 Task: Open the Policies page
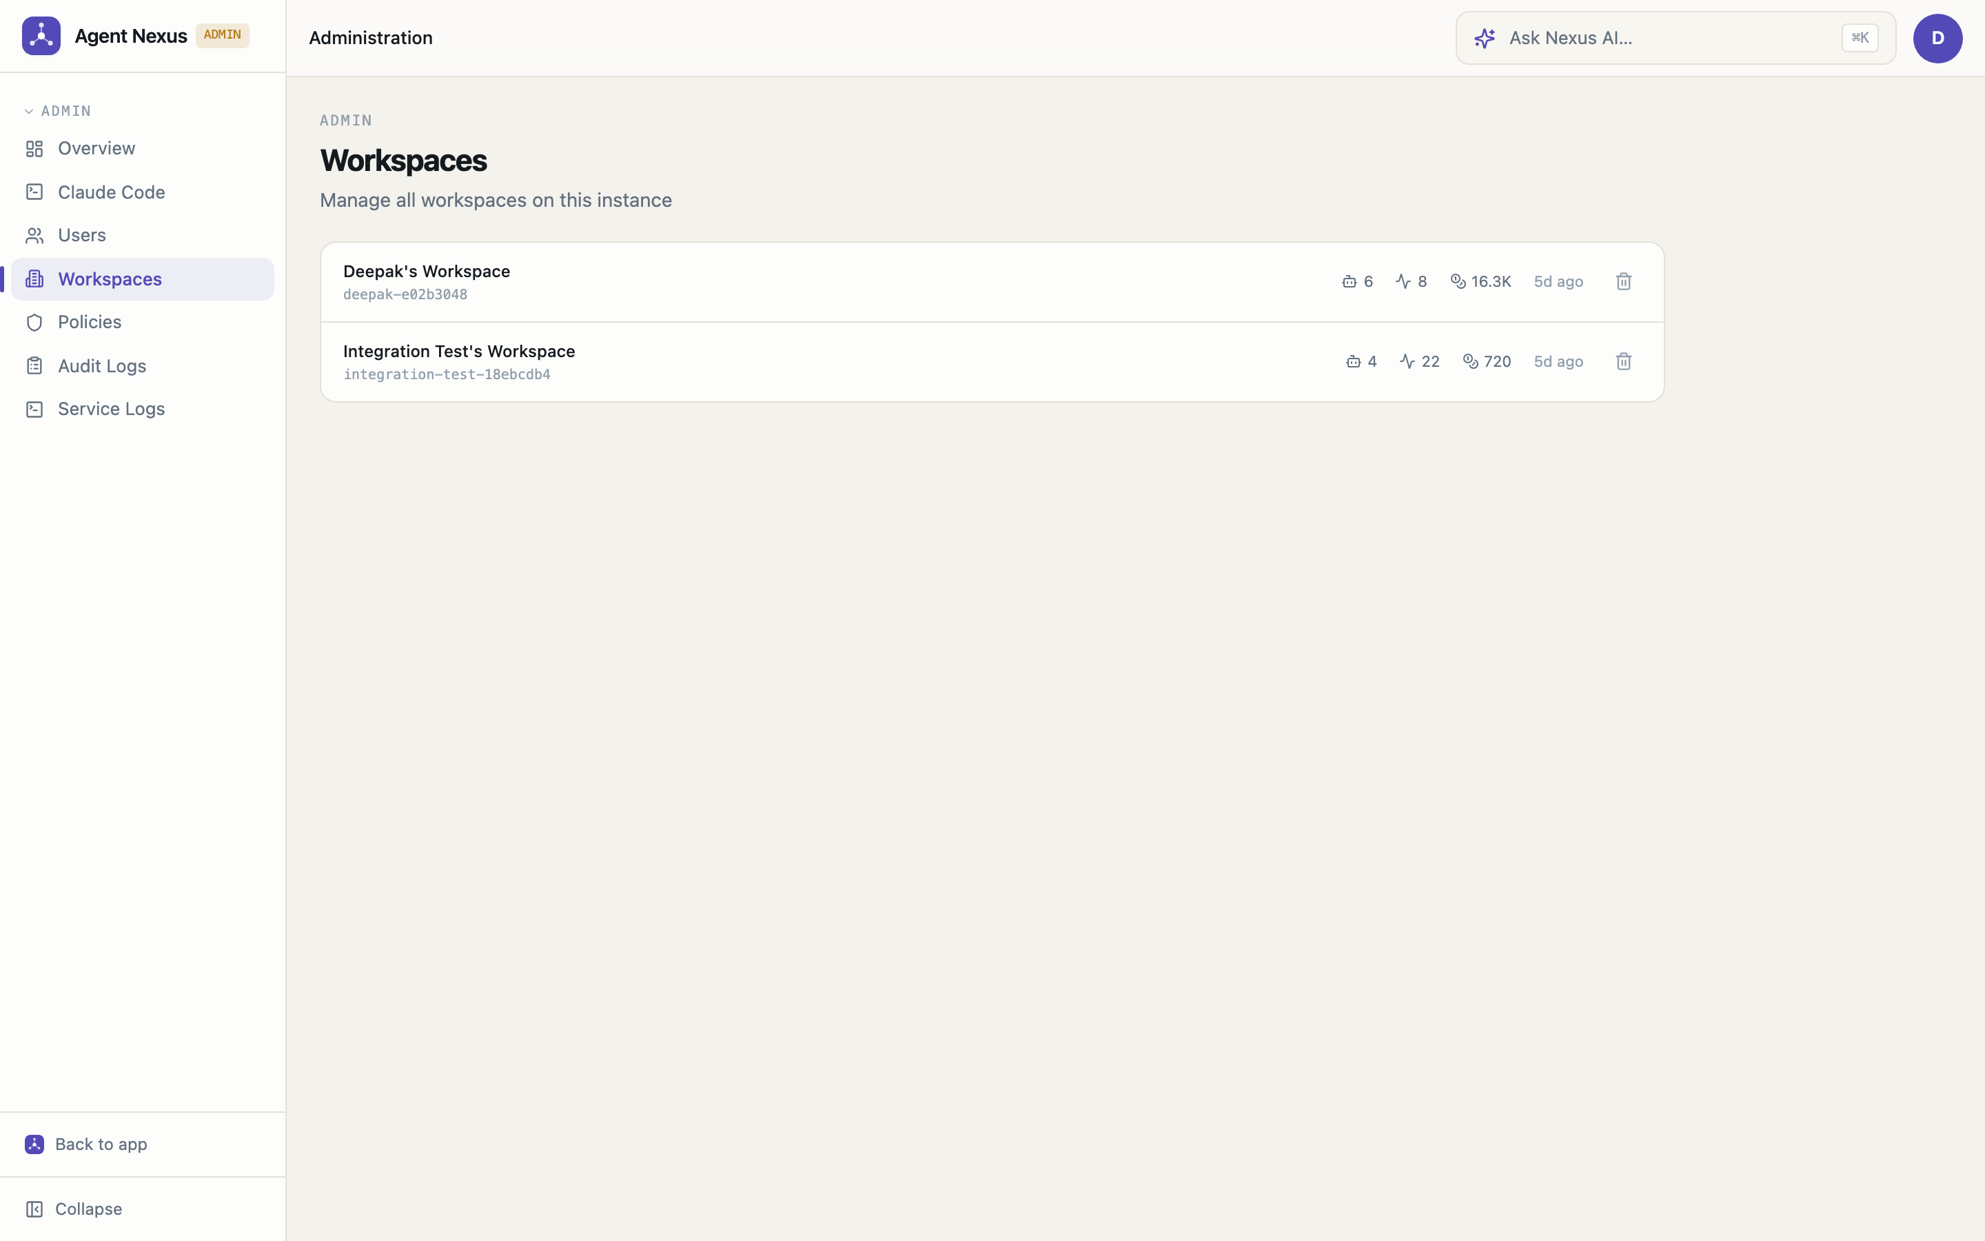point(143,323)
